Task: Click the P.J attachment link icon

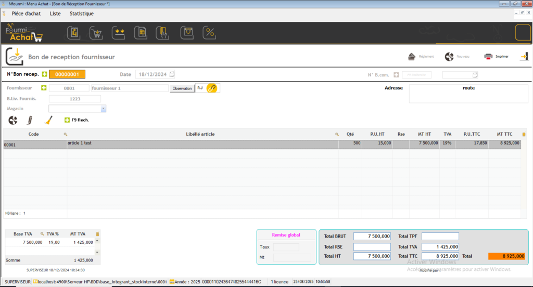Action: (x=212, y=88)
